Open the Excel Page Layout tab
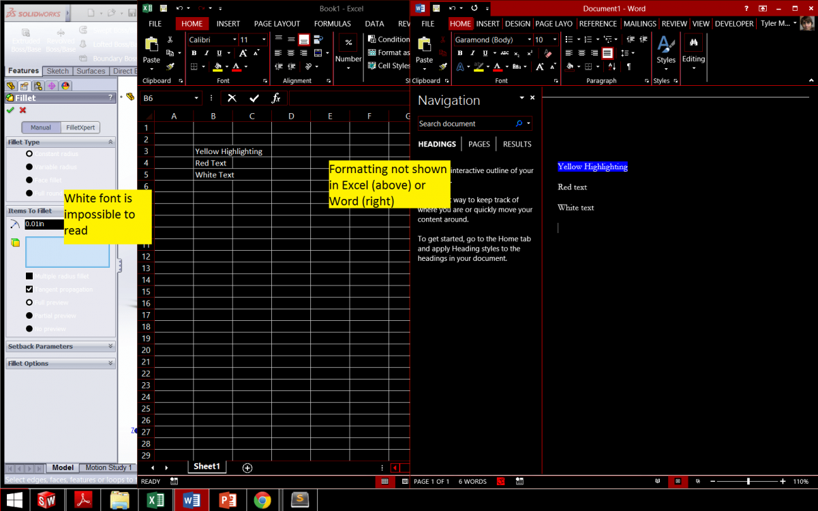The image size is (818, 511). [x=277, y=23]
